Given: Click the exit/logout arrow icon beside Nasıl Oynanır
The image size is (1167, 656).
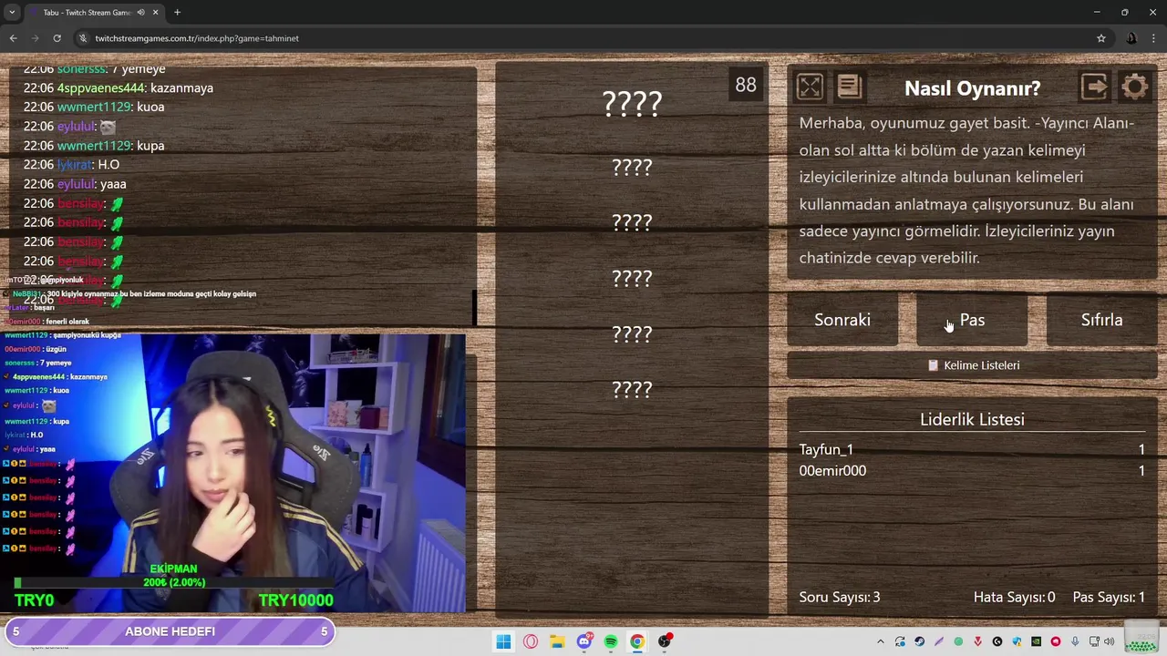Looking at the screenshot, I should pos(1094,87).
